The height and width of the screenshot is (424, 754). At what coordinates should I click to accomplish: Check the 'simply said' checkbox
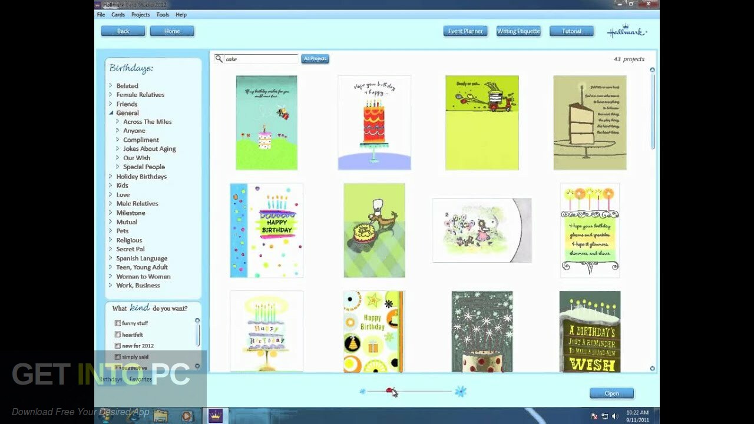(117, 357)
